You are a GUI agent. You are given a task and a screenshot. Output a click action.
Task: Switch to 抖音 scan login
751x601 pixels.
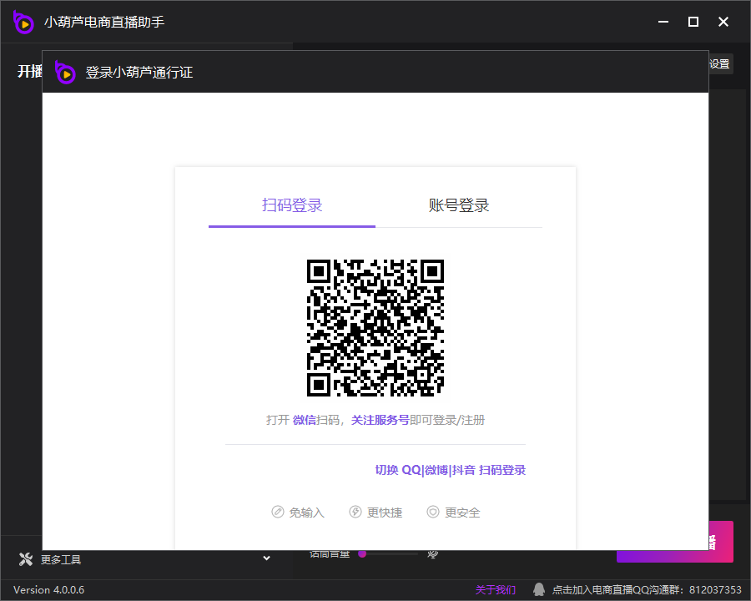point(463,470)
